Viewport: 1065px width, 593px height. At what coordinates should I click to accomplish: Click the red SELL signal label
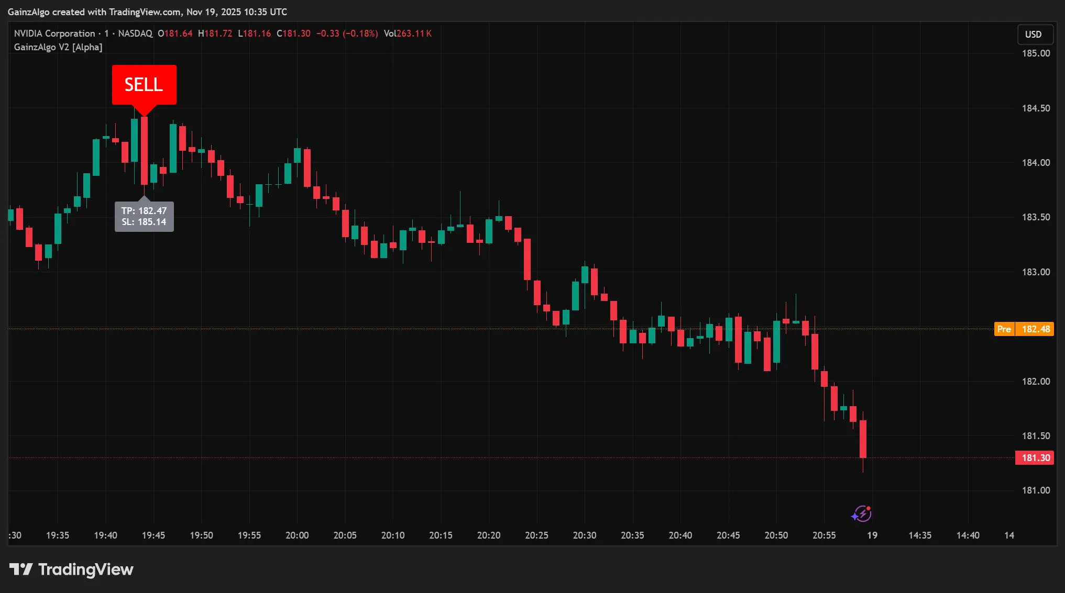(x=144, y=85)
